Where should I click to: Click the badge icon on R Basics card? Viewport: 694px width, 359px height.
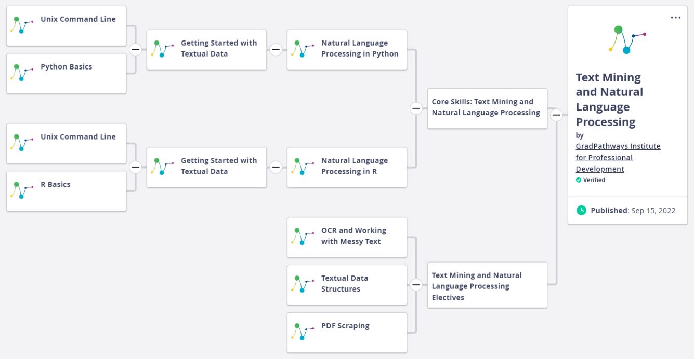[22, 190]
